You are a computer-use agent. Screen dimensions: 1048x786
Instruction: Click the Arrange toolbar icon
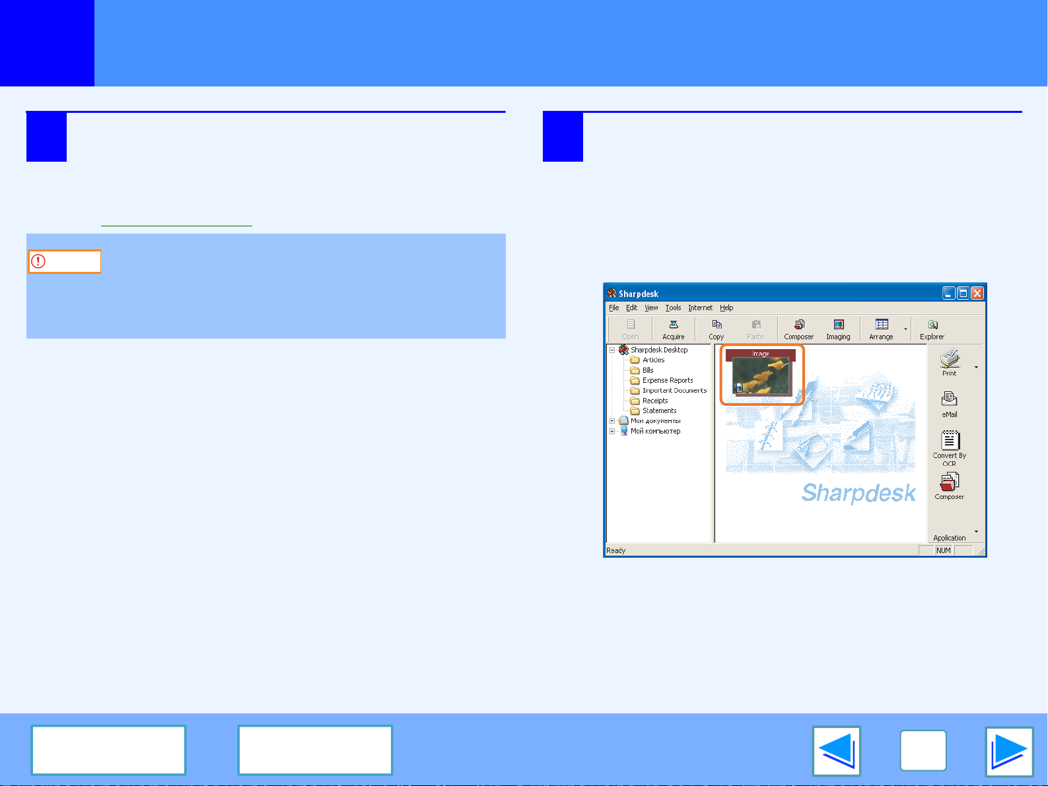click(x=881, y=328)
